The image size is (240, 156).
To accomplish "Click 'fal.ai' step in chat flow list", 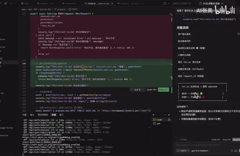I will (189, 62).
